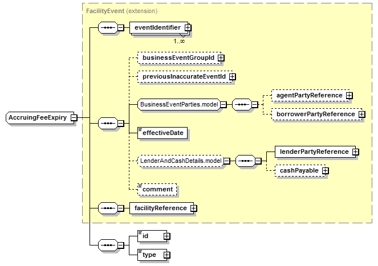Viewport: 378px width, 266px height.
Task: Select the previousInaccurateEventId element label
Action: (x=184, y=77)
